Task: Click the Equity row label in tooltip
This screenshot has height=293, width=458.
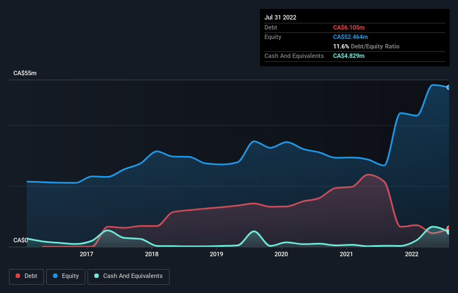Action: pyautogui.click(x=273, y=37)
